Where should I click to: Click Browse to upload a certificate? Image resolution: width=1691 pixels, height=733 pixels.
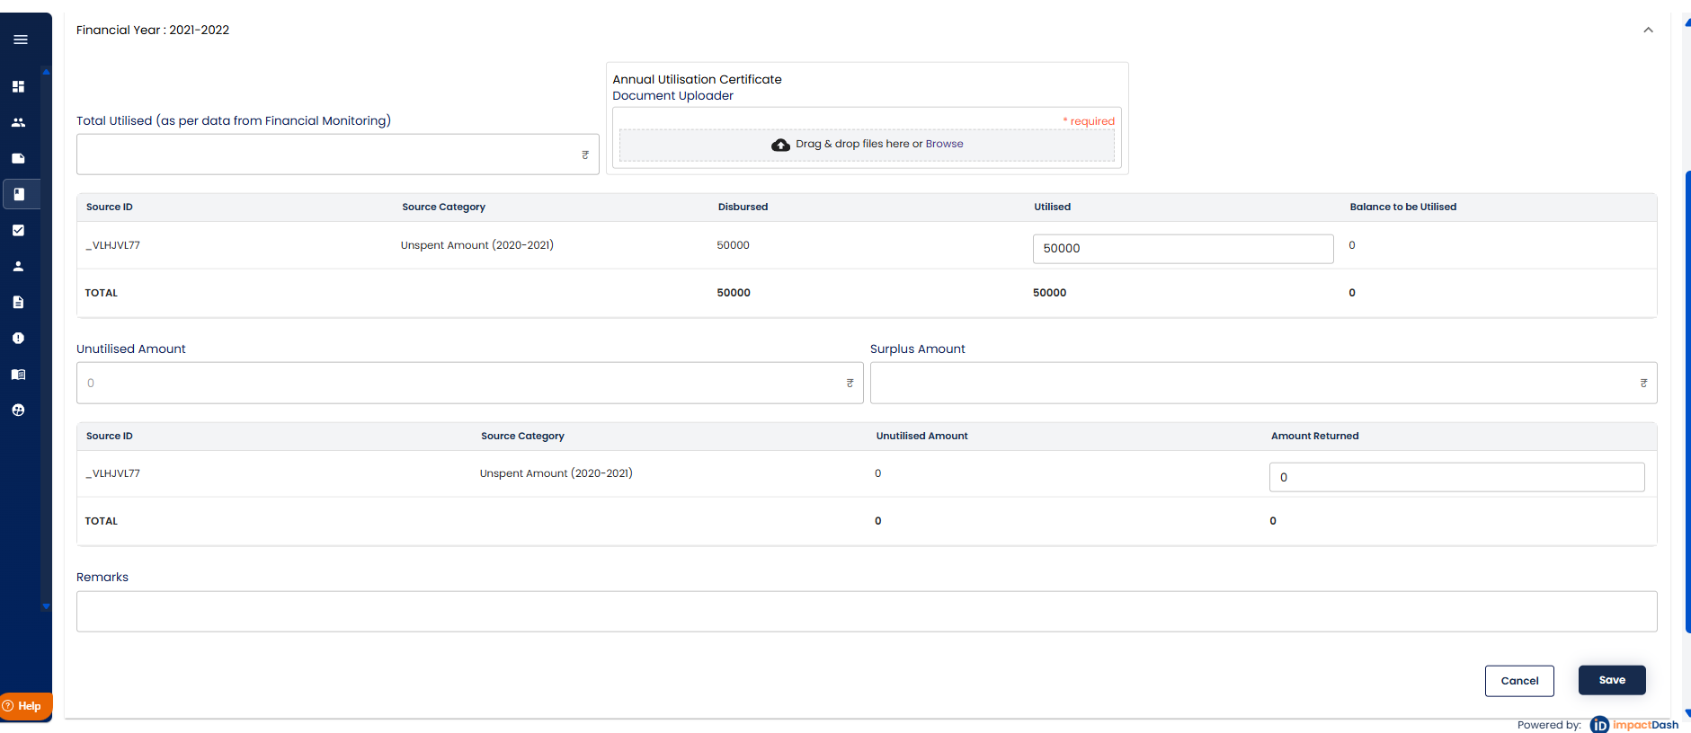tap(944, 144)
